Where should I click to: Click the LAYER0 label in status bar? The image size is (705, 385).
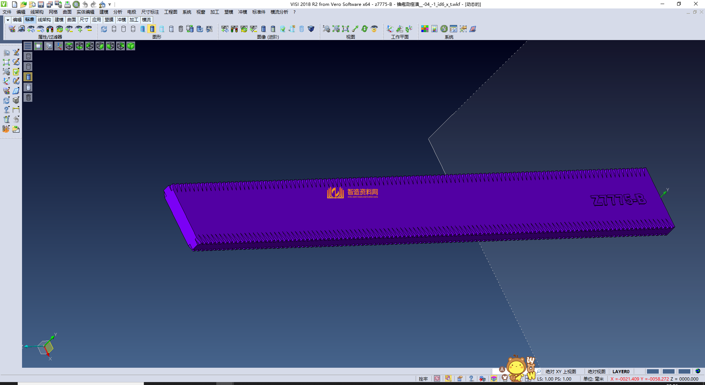(x=621, y=371)
